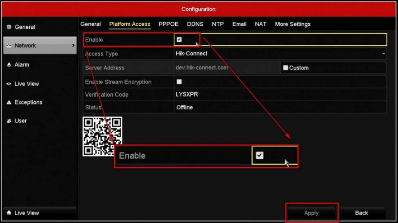This screenshot has height=223, width=398.
Task: Select Live View in the sidebar menu
Action: (x=40, y=84)
